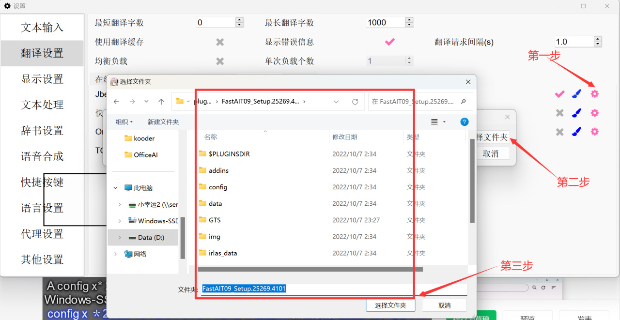
Task: Toggle 均衡负载 option
Action: coord(220,61)
